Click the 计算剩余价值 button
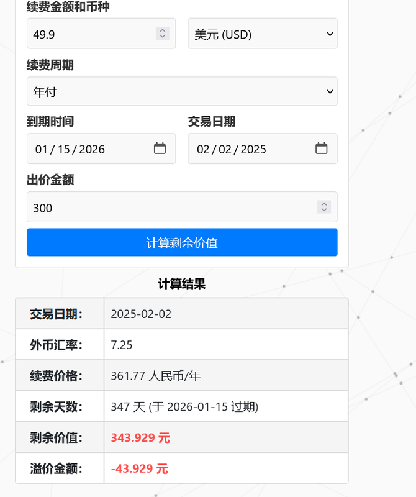Image resolution: width=416 pixels, height=497 pixels. coord(182,242)
